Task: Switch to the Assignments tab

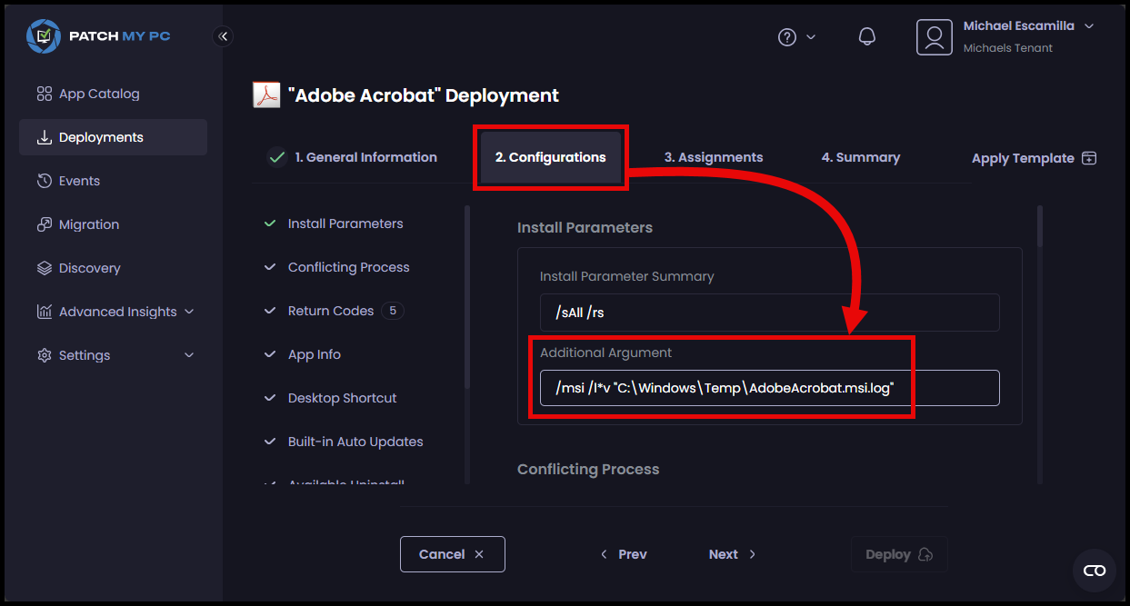Action: pyautogui.click(x=714, y=156)
